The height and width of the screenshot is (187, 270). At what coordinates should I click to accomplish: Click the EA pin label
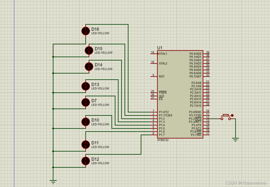(x=161, y=99)
